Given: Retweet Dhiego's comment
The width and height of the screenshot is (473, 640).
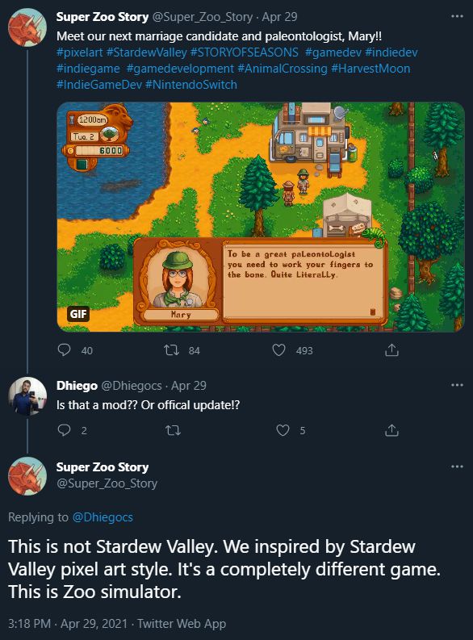Looking at the screenshot, I should coord(173,430).
